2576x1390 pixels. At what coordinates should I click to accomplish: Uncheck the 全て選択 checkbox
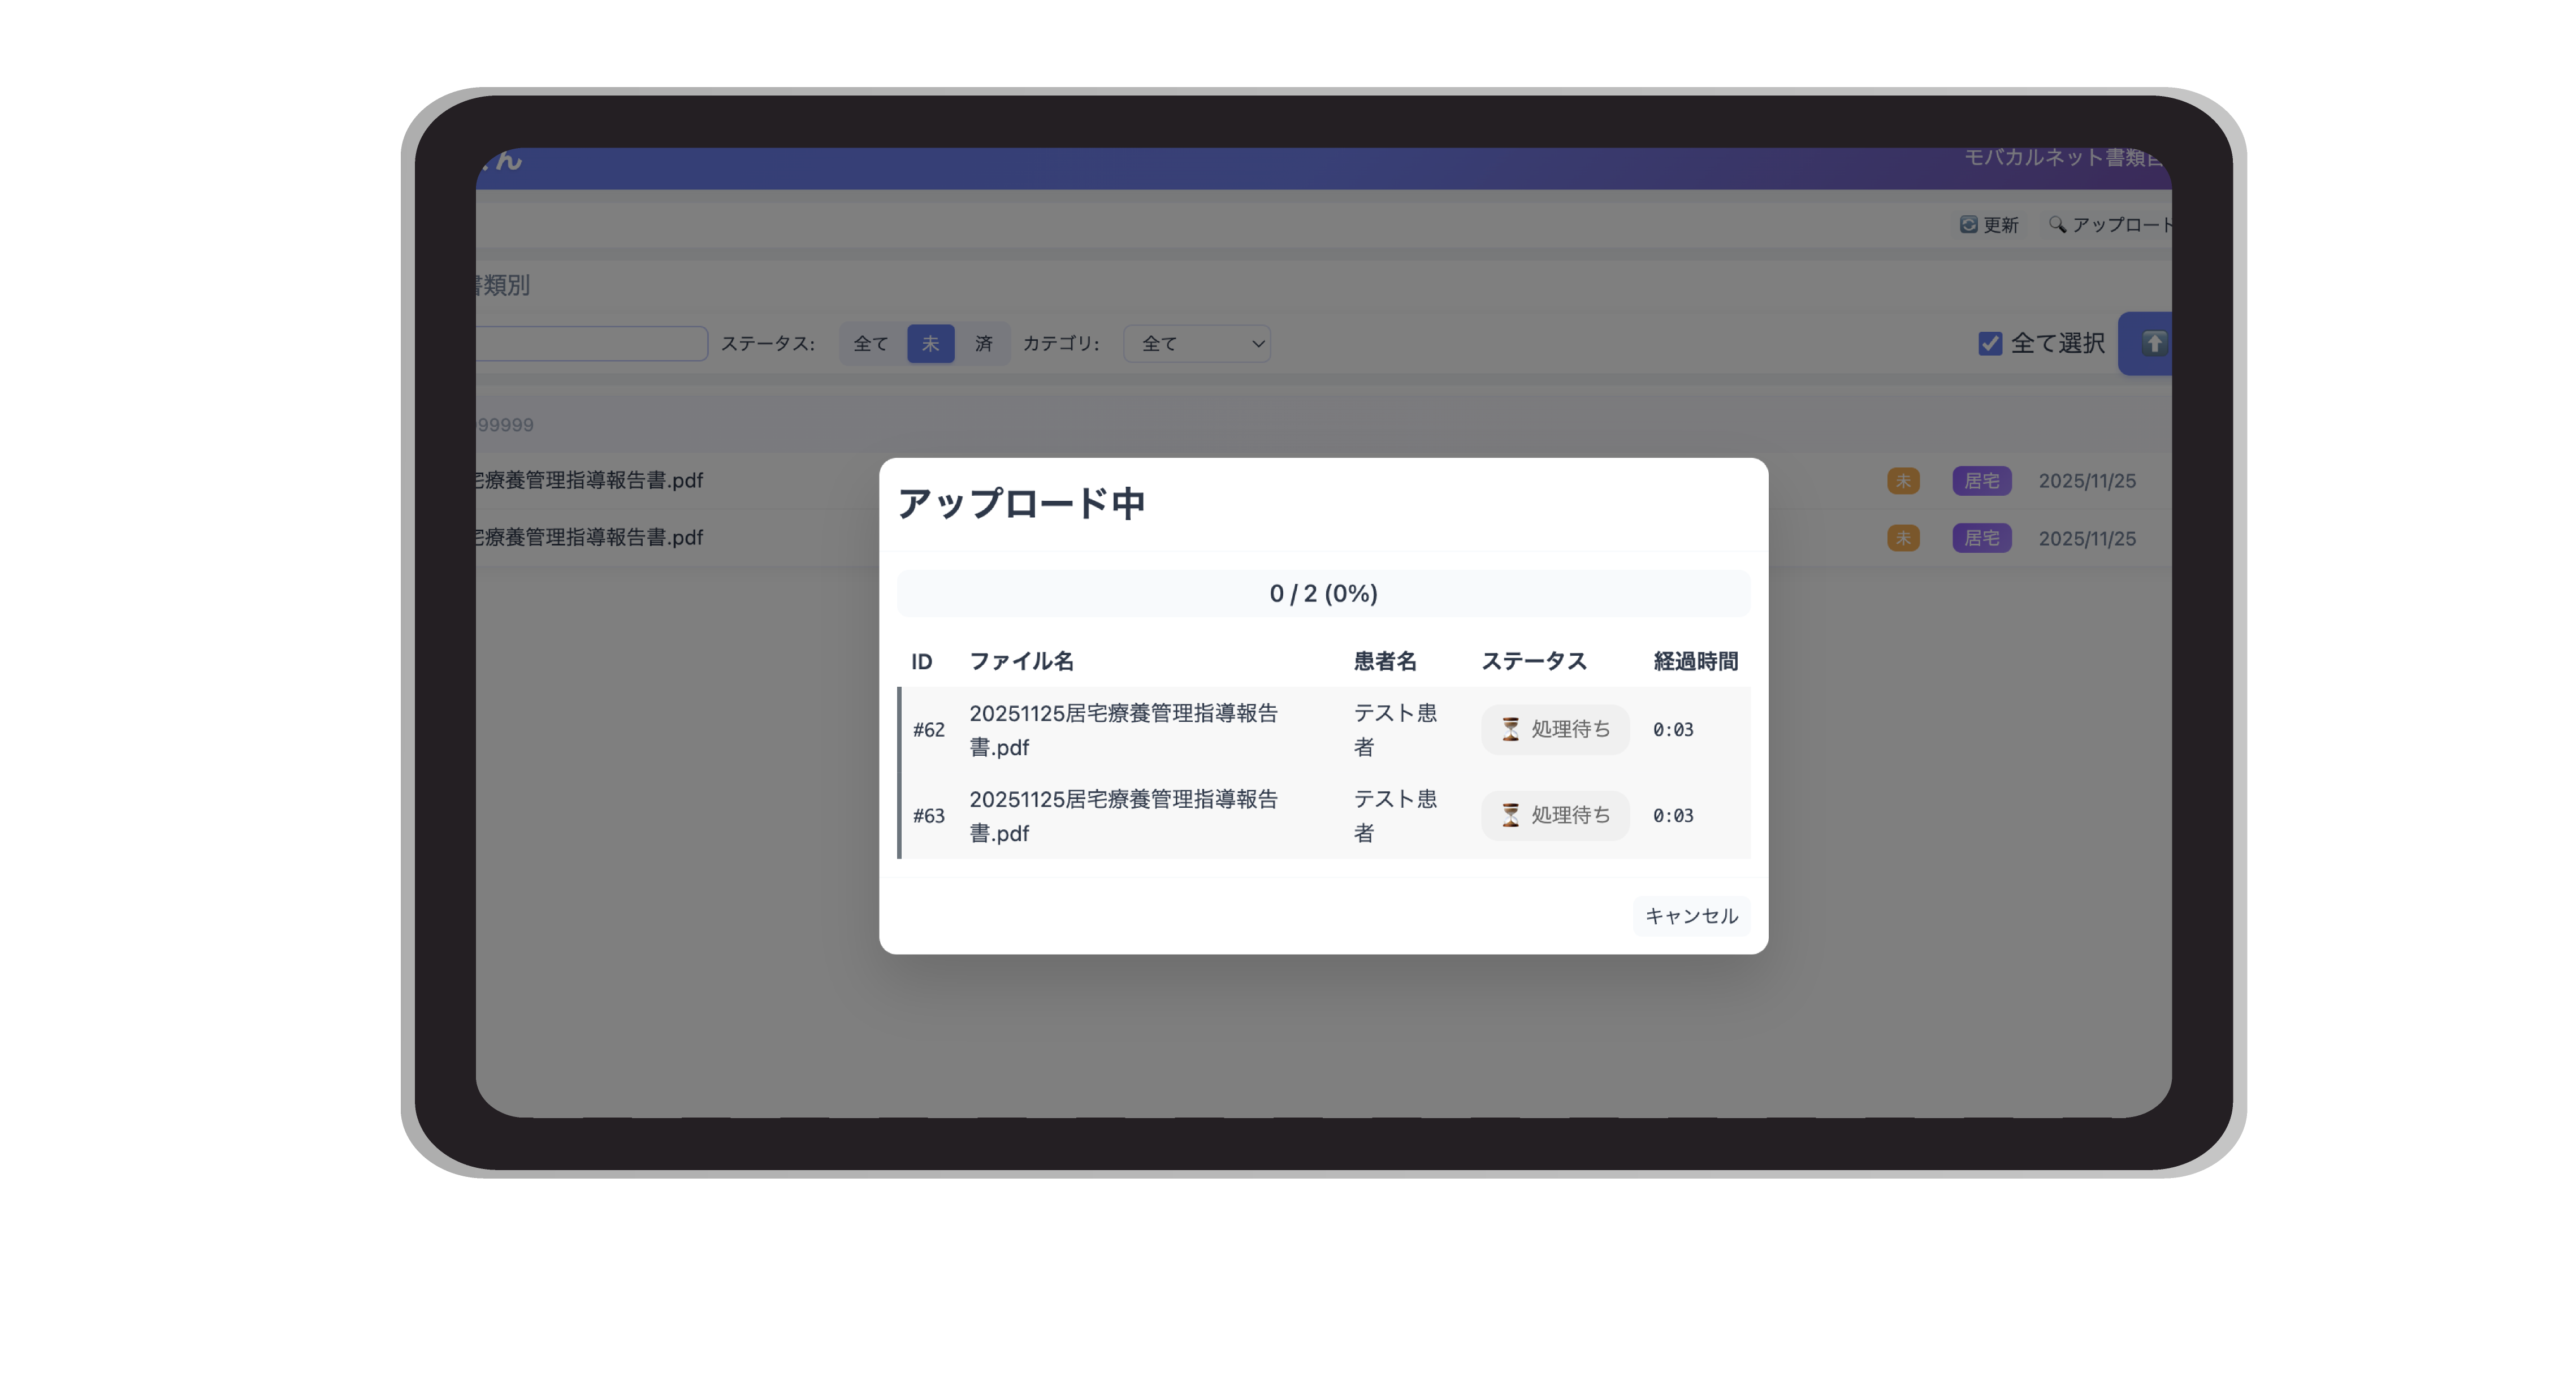[1990, 343]
